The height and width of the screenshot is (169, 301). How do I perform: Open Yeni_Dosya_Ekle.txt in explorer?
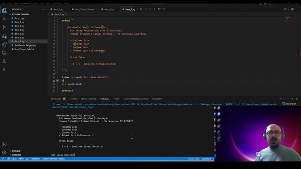point(28,49)
